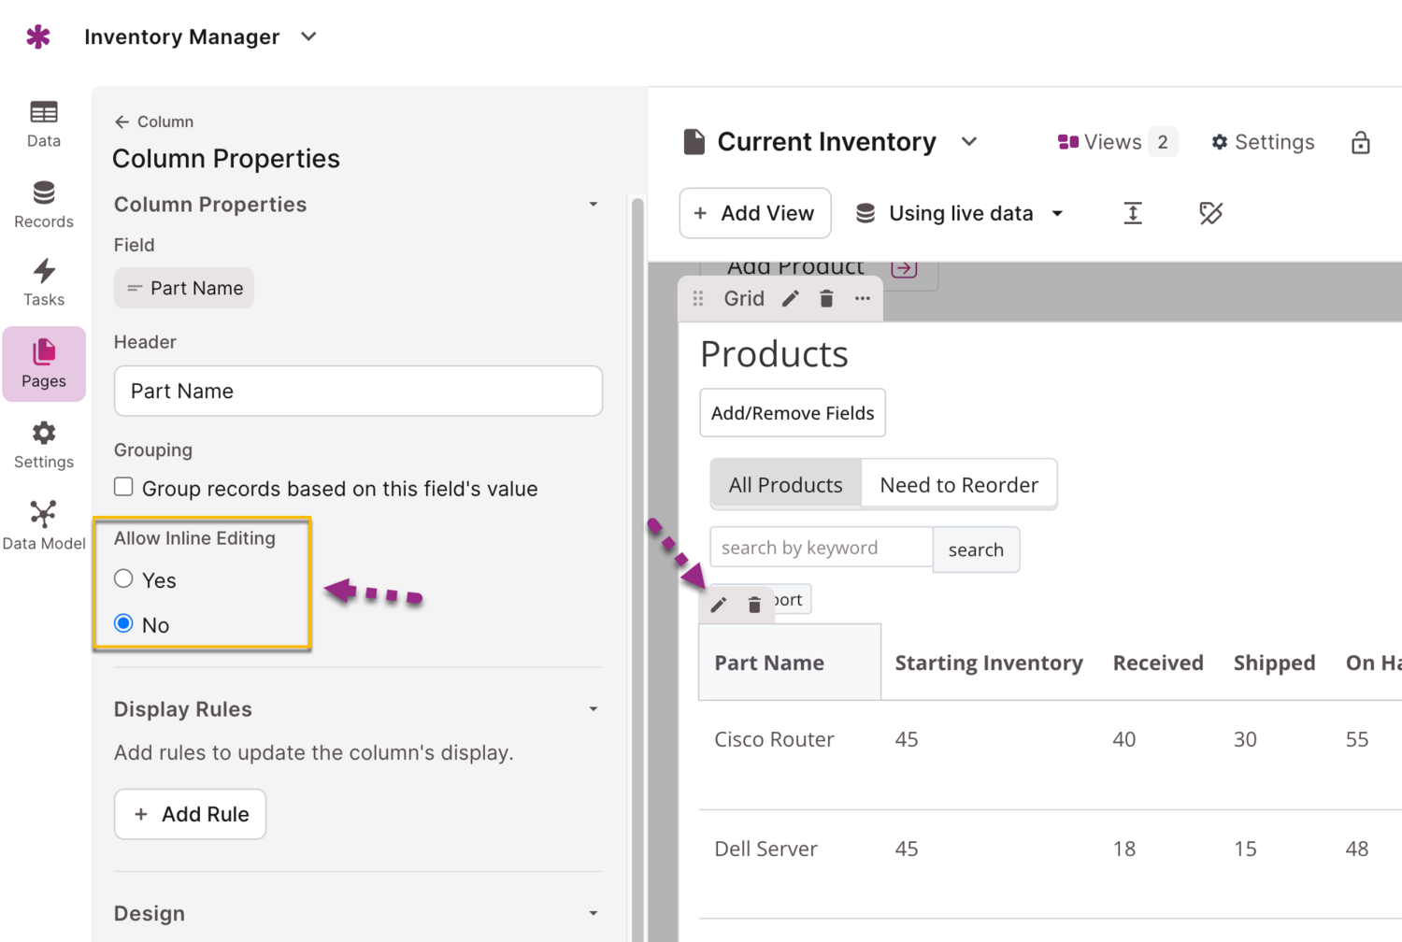
Task: Delete the Grid using trash icon
Action: coord(826,299)
